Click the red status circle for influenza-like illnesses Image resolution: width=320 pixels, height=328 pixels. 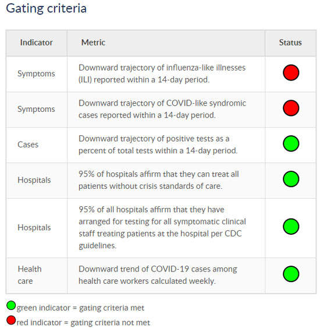(291, 73)
